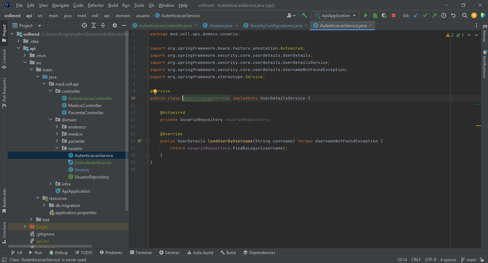Hide the Project tool window
488x263 pixels.
click(124, 25)
